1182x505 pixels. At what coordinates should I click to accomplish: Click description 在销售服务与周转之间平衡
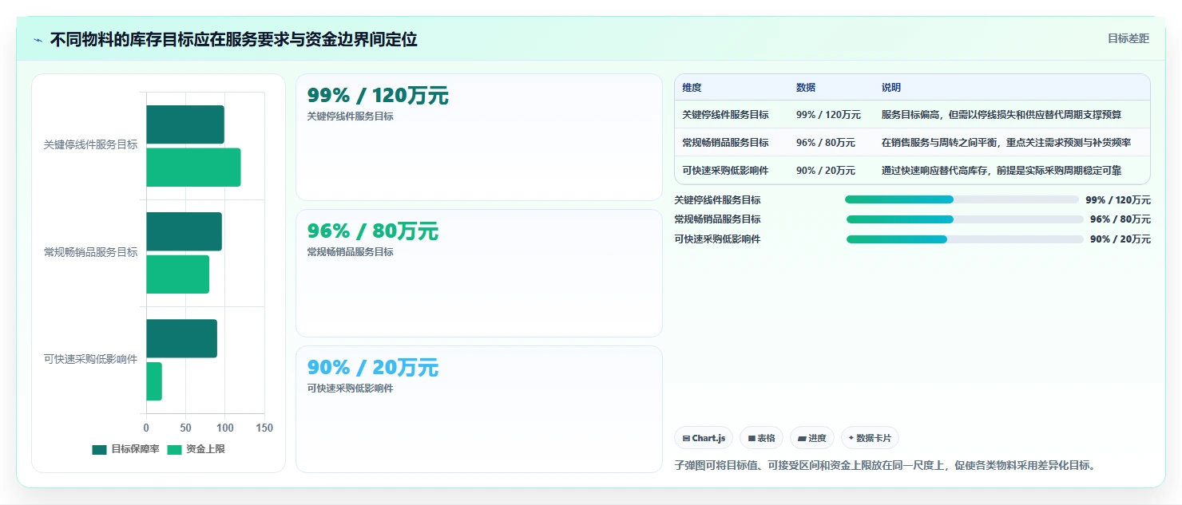[1006, 143]
